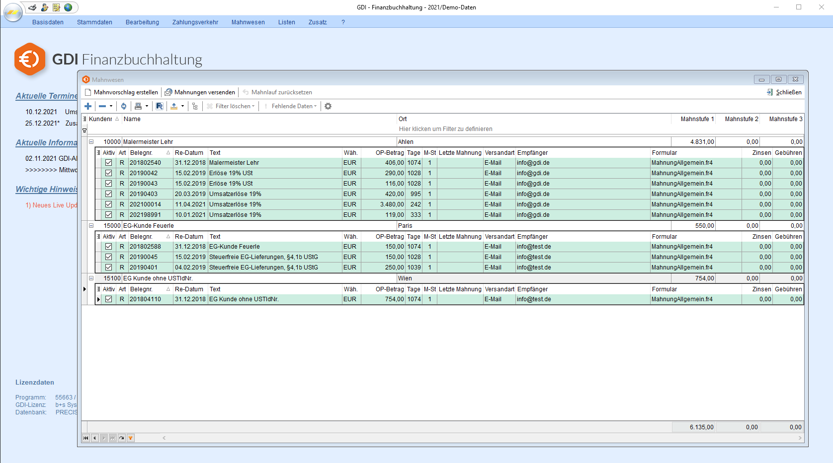Uncheck Aktiv for invoice 201804110

108,299
